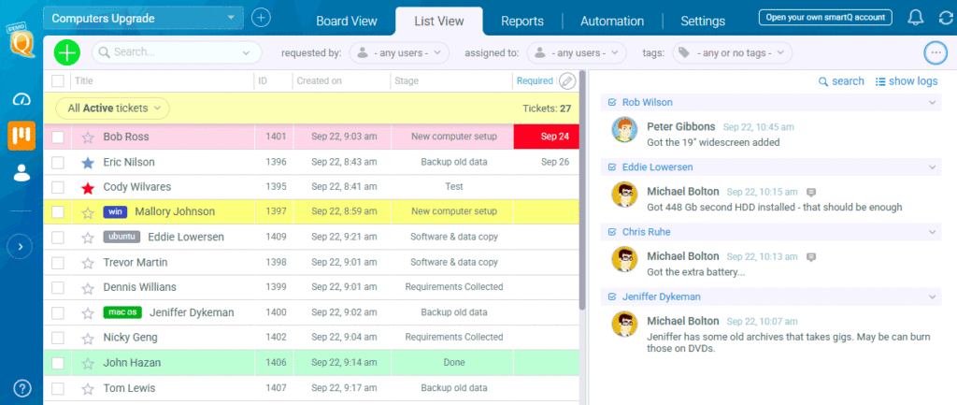Click the show logs link
The width and height of the screenshot is (957, 405).
click(x=906, y=81)
